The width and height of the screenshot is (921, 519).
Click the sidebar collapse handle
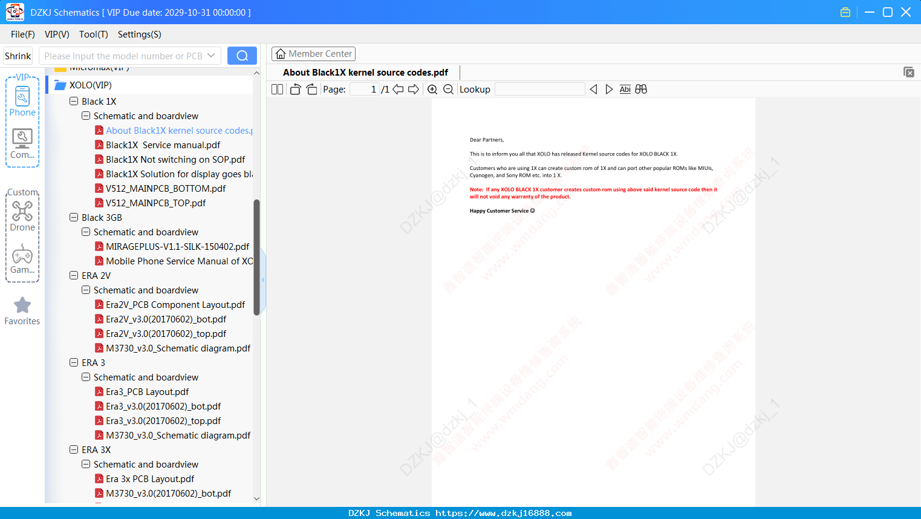[263, 279]
